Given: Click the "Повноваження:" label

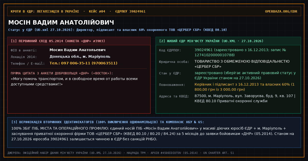Looking at the screenshot, I should (172, 85).
